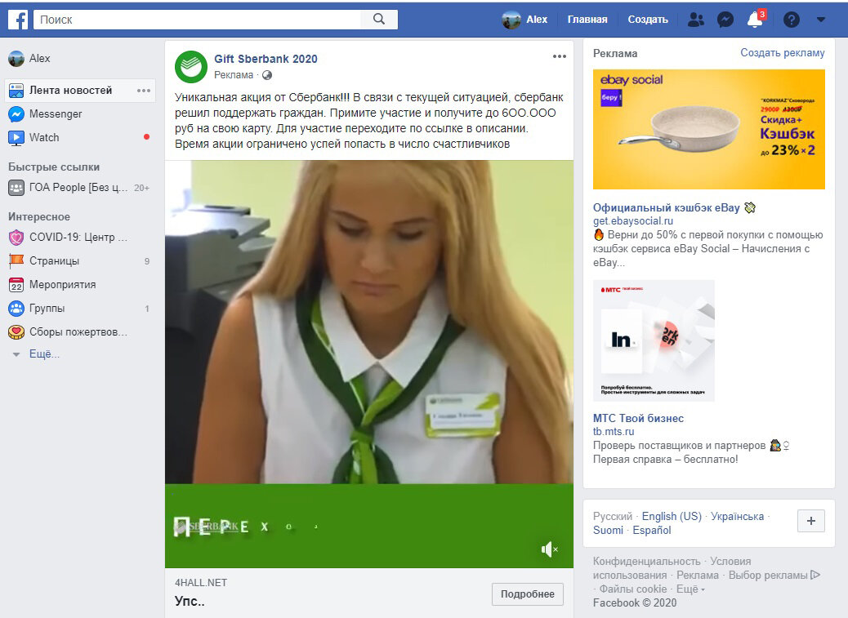The height and width of the screenshot is (618, 848).
Task: Click the Сборы пожертвований coin icon
Action: pyautogui.click(x=16, y=332)
